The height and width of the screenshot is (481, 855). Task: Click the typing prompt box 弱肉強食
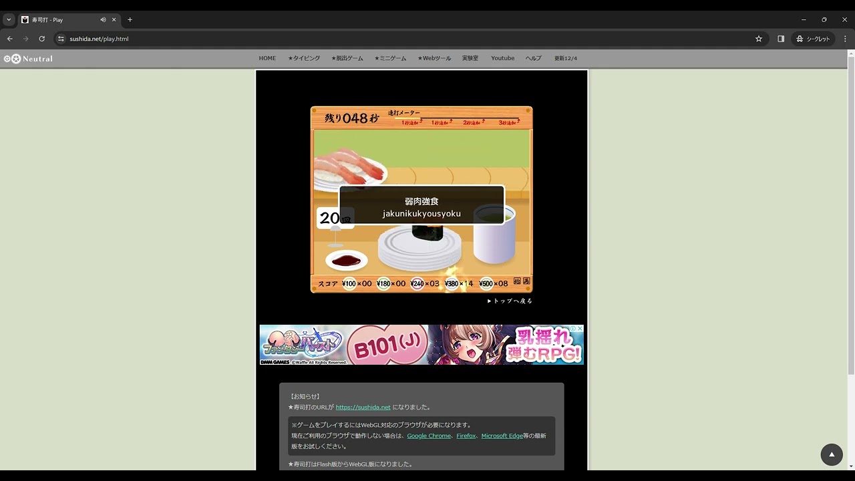[x=421, y=205]
